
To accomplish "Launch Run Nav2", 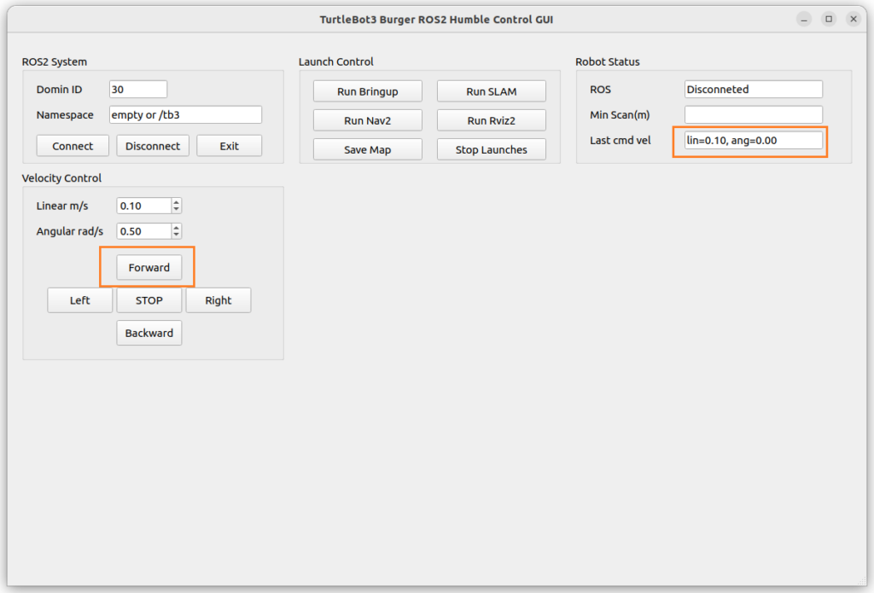I will 367,120.
